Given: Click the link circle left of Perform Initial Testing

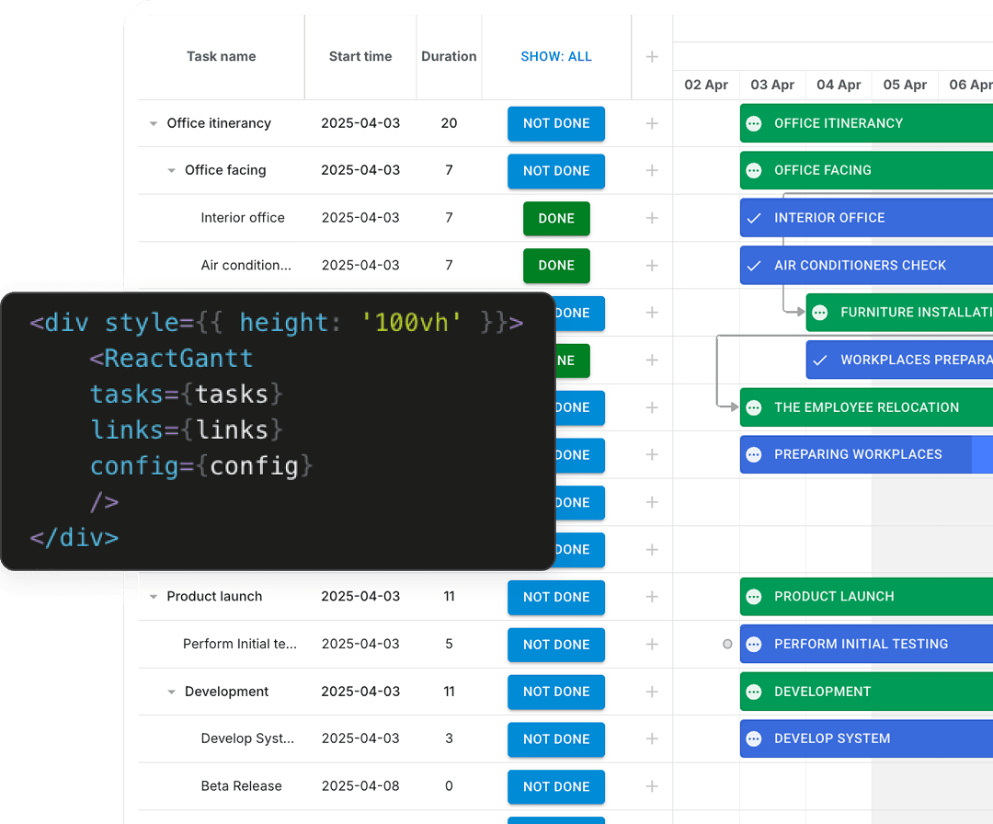Looking at the screenshot, I should click(x=727, y=644).
